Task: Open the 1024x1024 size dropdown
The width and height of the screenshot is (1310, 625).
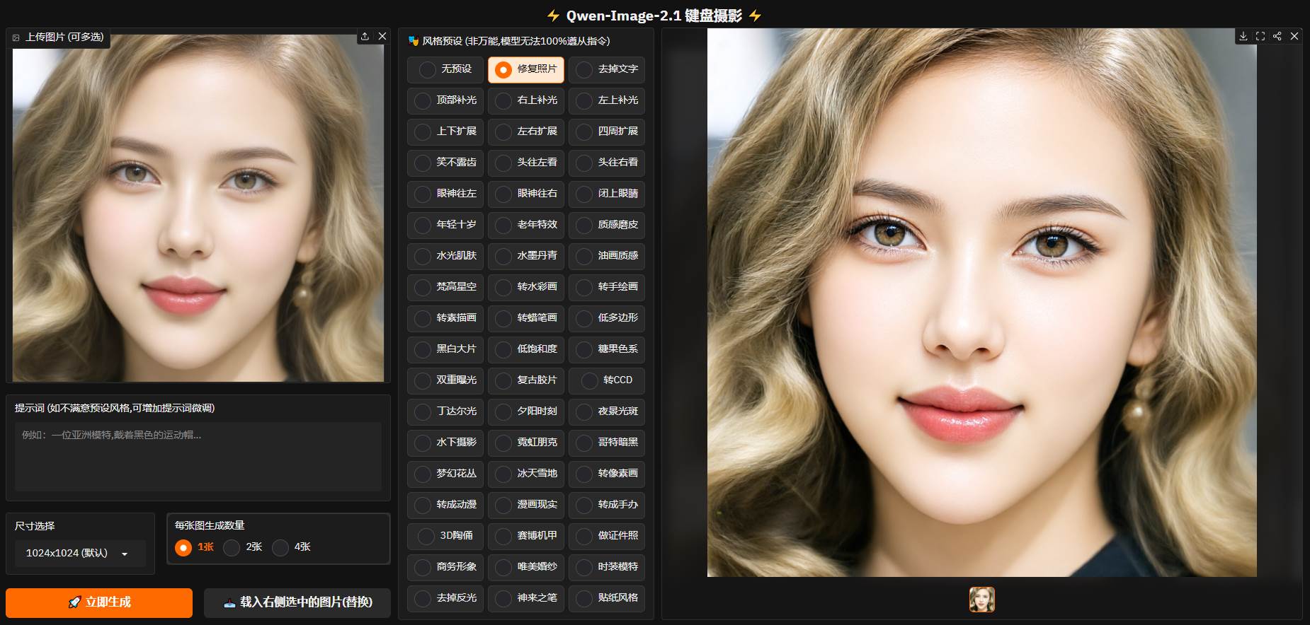Action: [80, 553]
